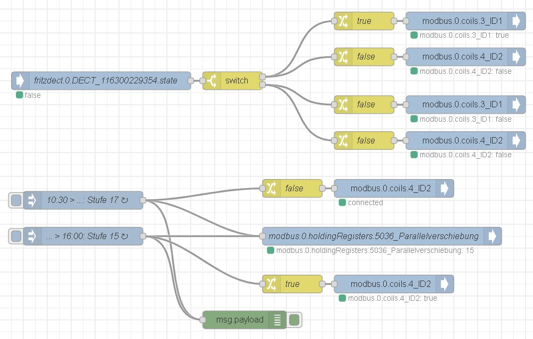Click the input port of the switch node

pos(203,81)
